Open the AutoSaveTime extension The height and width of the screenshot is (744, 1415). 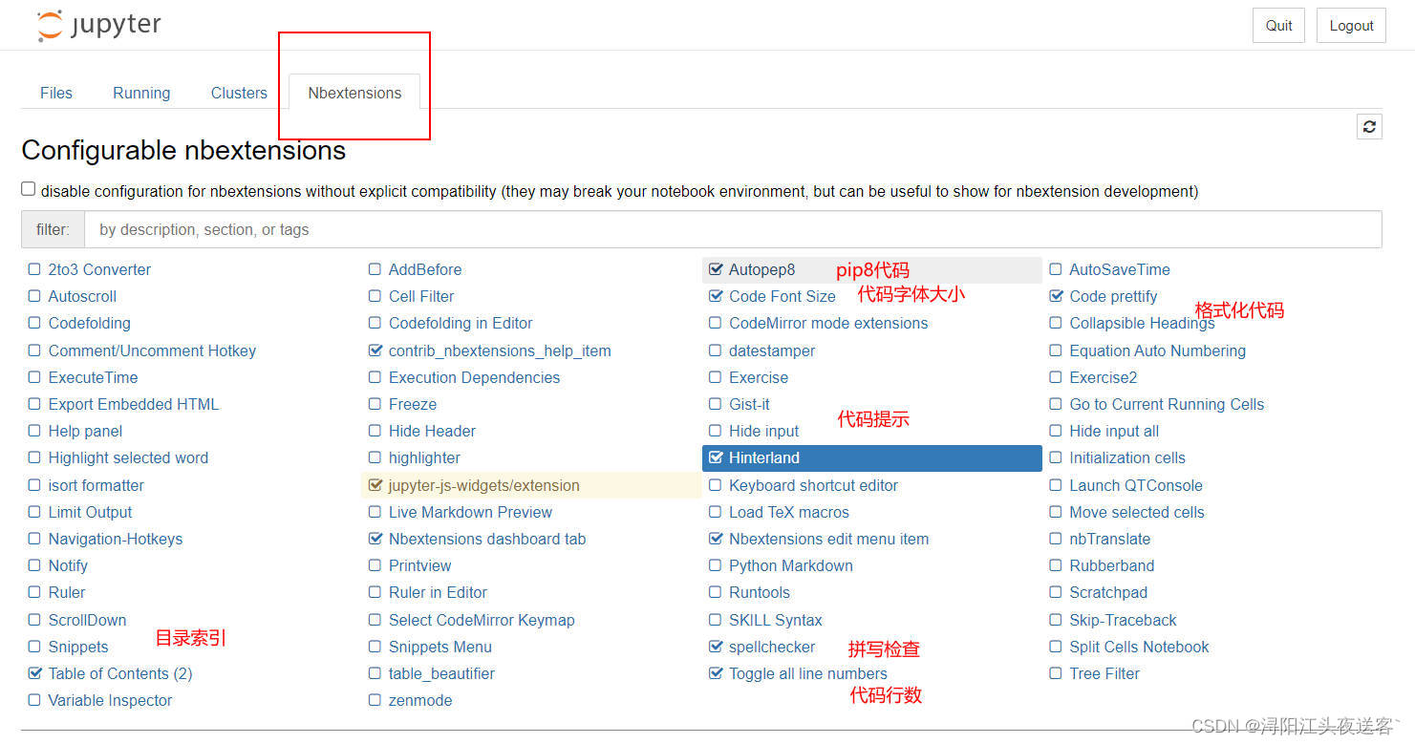[x=1119, y=269]
